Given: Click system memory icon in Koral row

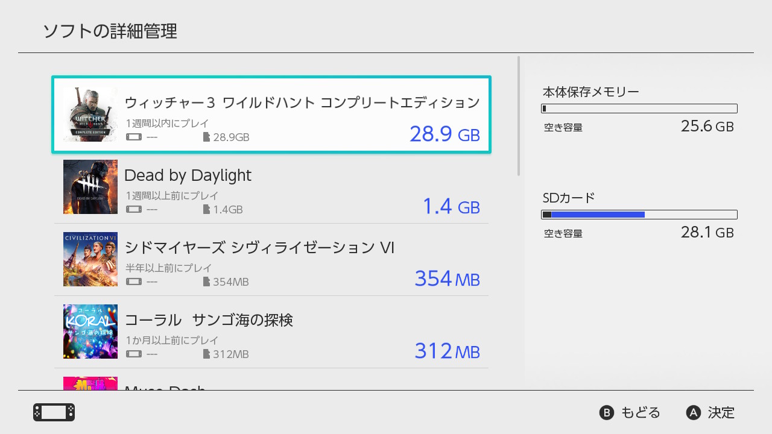Looking at the screenshot, I should click(x=134, y=354).
